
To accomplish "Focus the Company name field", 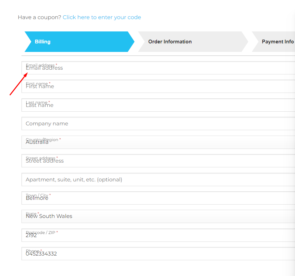I will pos(158,123).
